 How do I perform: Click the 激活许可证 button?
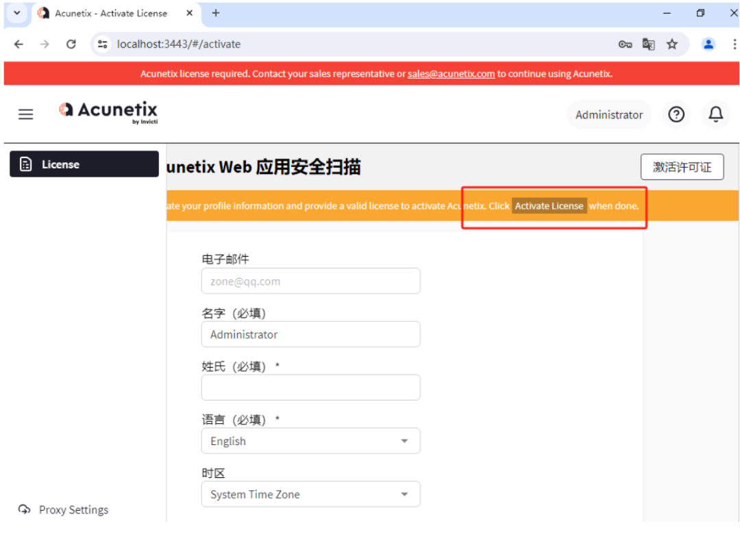(x=682, y=167)
